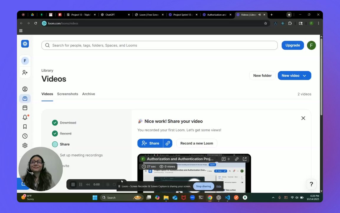Stop the recording with square button
340x213 pixels.
coord(73,185)
